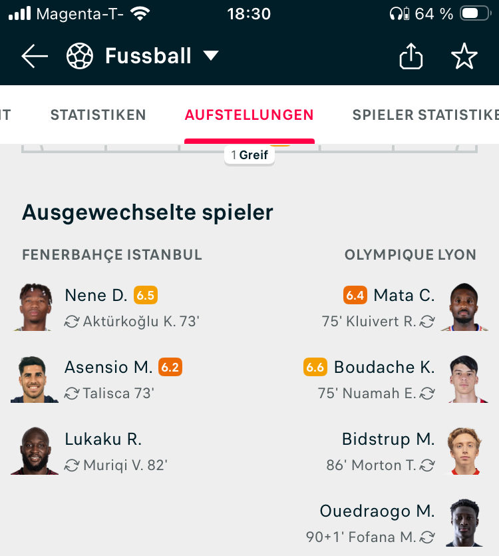Tap the share icon in header

(411, 56)
